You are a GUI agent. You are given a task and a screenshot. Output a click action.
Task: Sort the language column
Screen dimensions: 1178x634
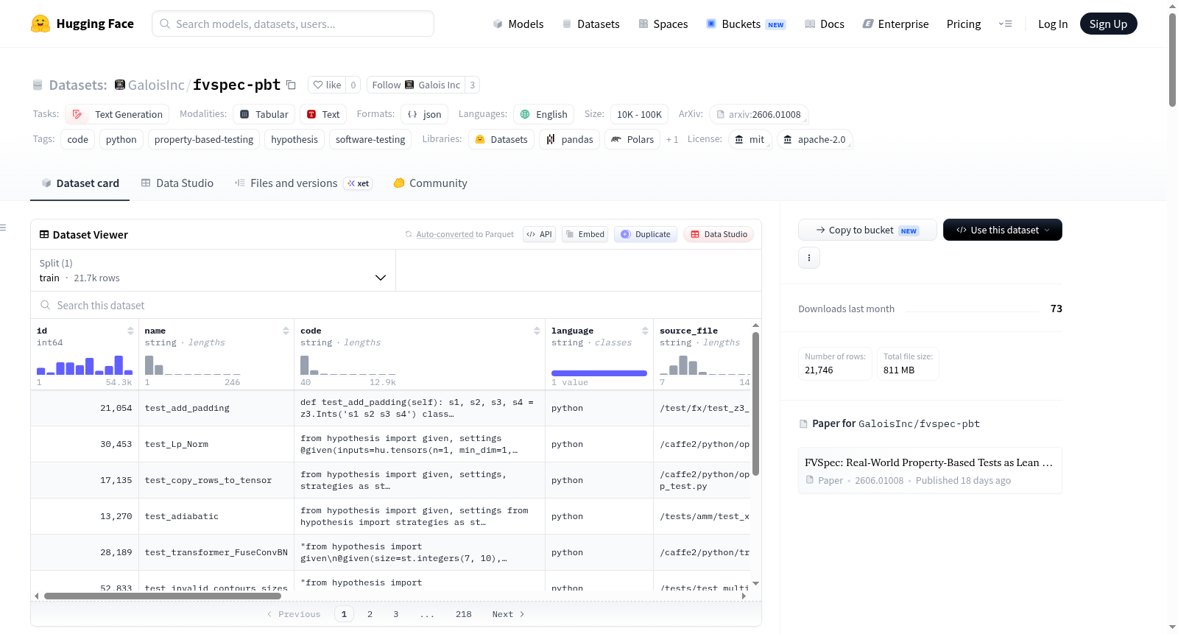645,331
